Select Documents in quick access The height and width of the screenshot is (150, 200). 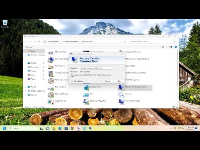(x=35, y=67)
